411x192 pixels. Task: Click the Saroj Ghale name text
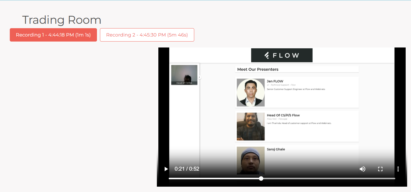click(276, 149)
